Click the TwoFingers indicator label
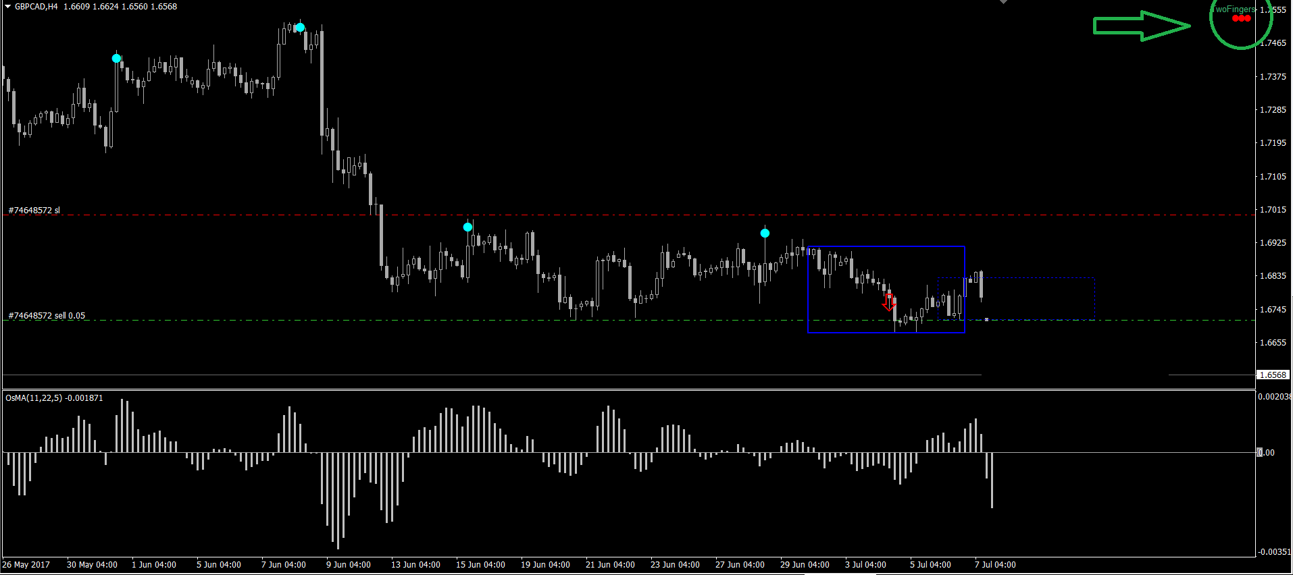 pyautogui.click(x=1234, y=9)
